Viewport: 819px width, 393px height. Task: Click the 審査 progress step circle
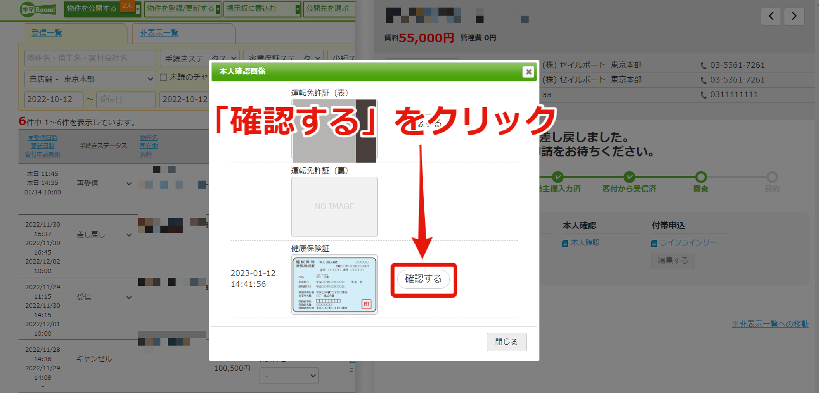[x=701, y=177]
